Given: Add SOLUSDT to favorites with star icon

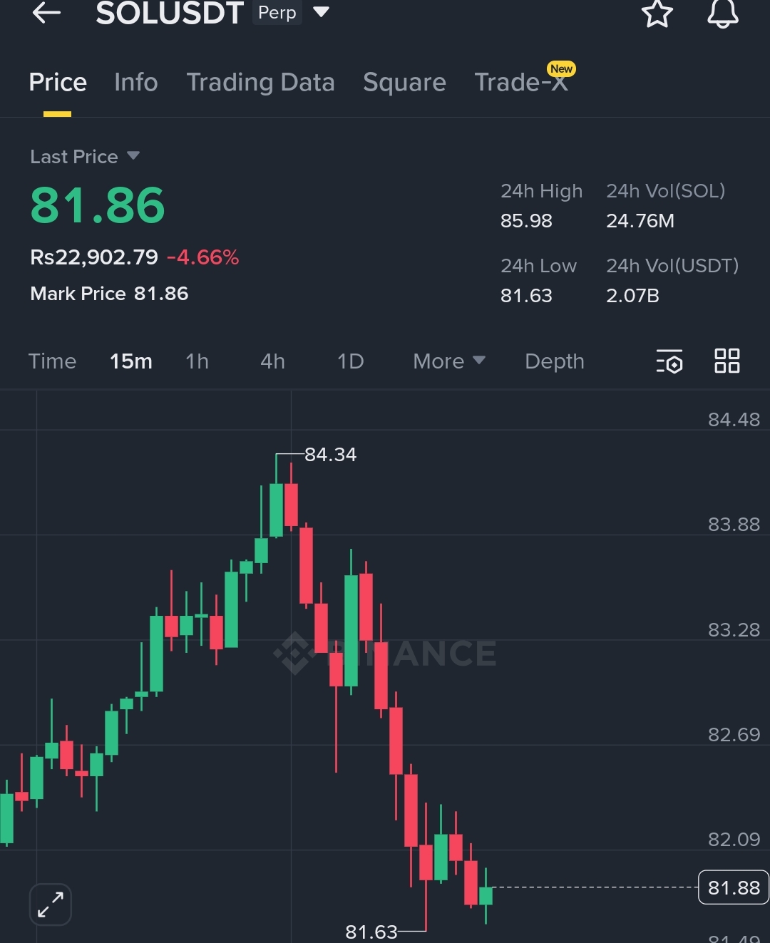Looking at the screenshot, I should tap(657, 13).
